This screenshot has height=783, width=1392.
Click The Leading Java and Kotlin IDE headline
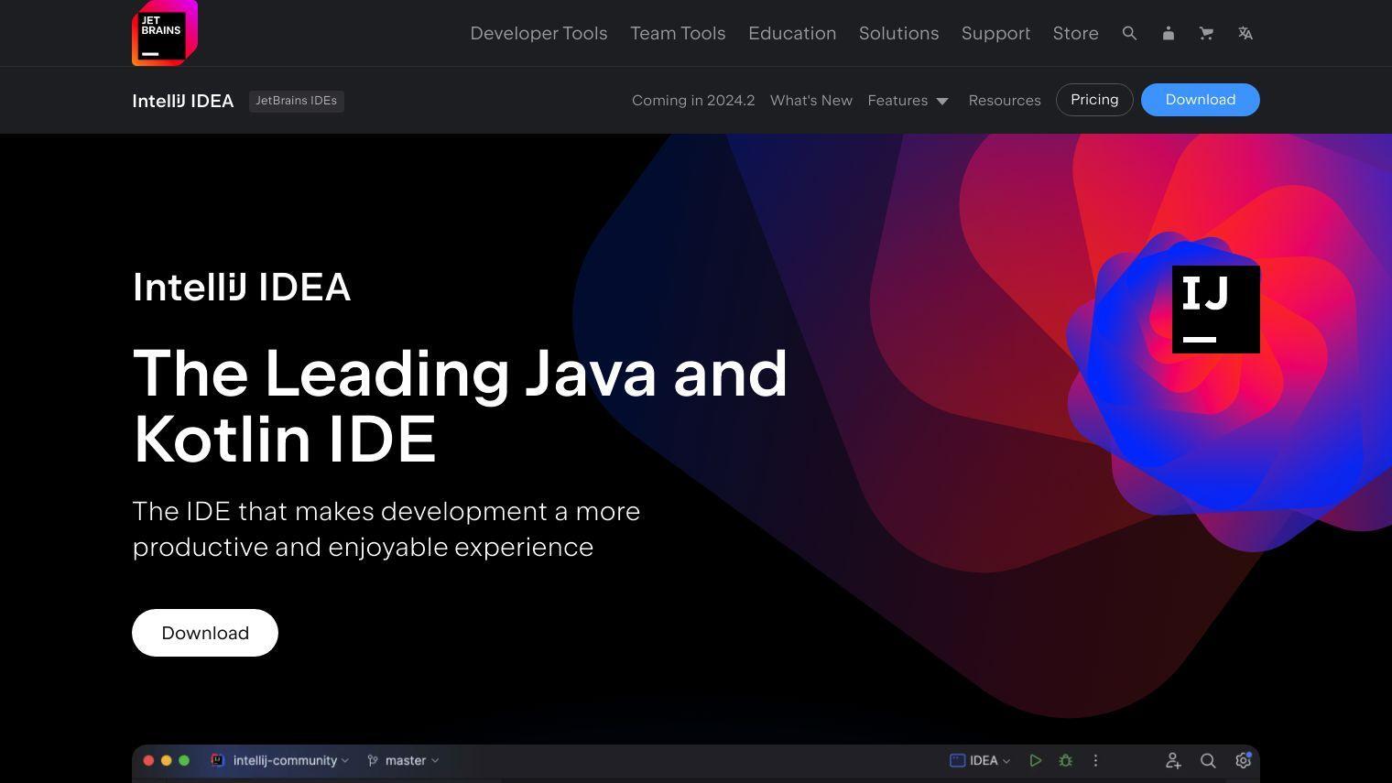click(460, 406)
